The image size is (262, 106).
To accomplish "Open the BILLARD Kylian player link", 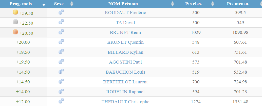I will pos(125,52).
